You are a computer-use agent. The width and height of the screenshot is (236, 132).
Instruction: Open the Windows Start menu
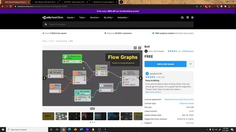pyautogui.click(x=3, y=129)
